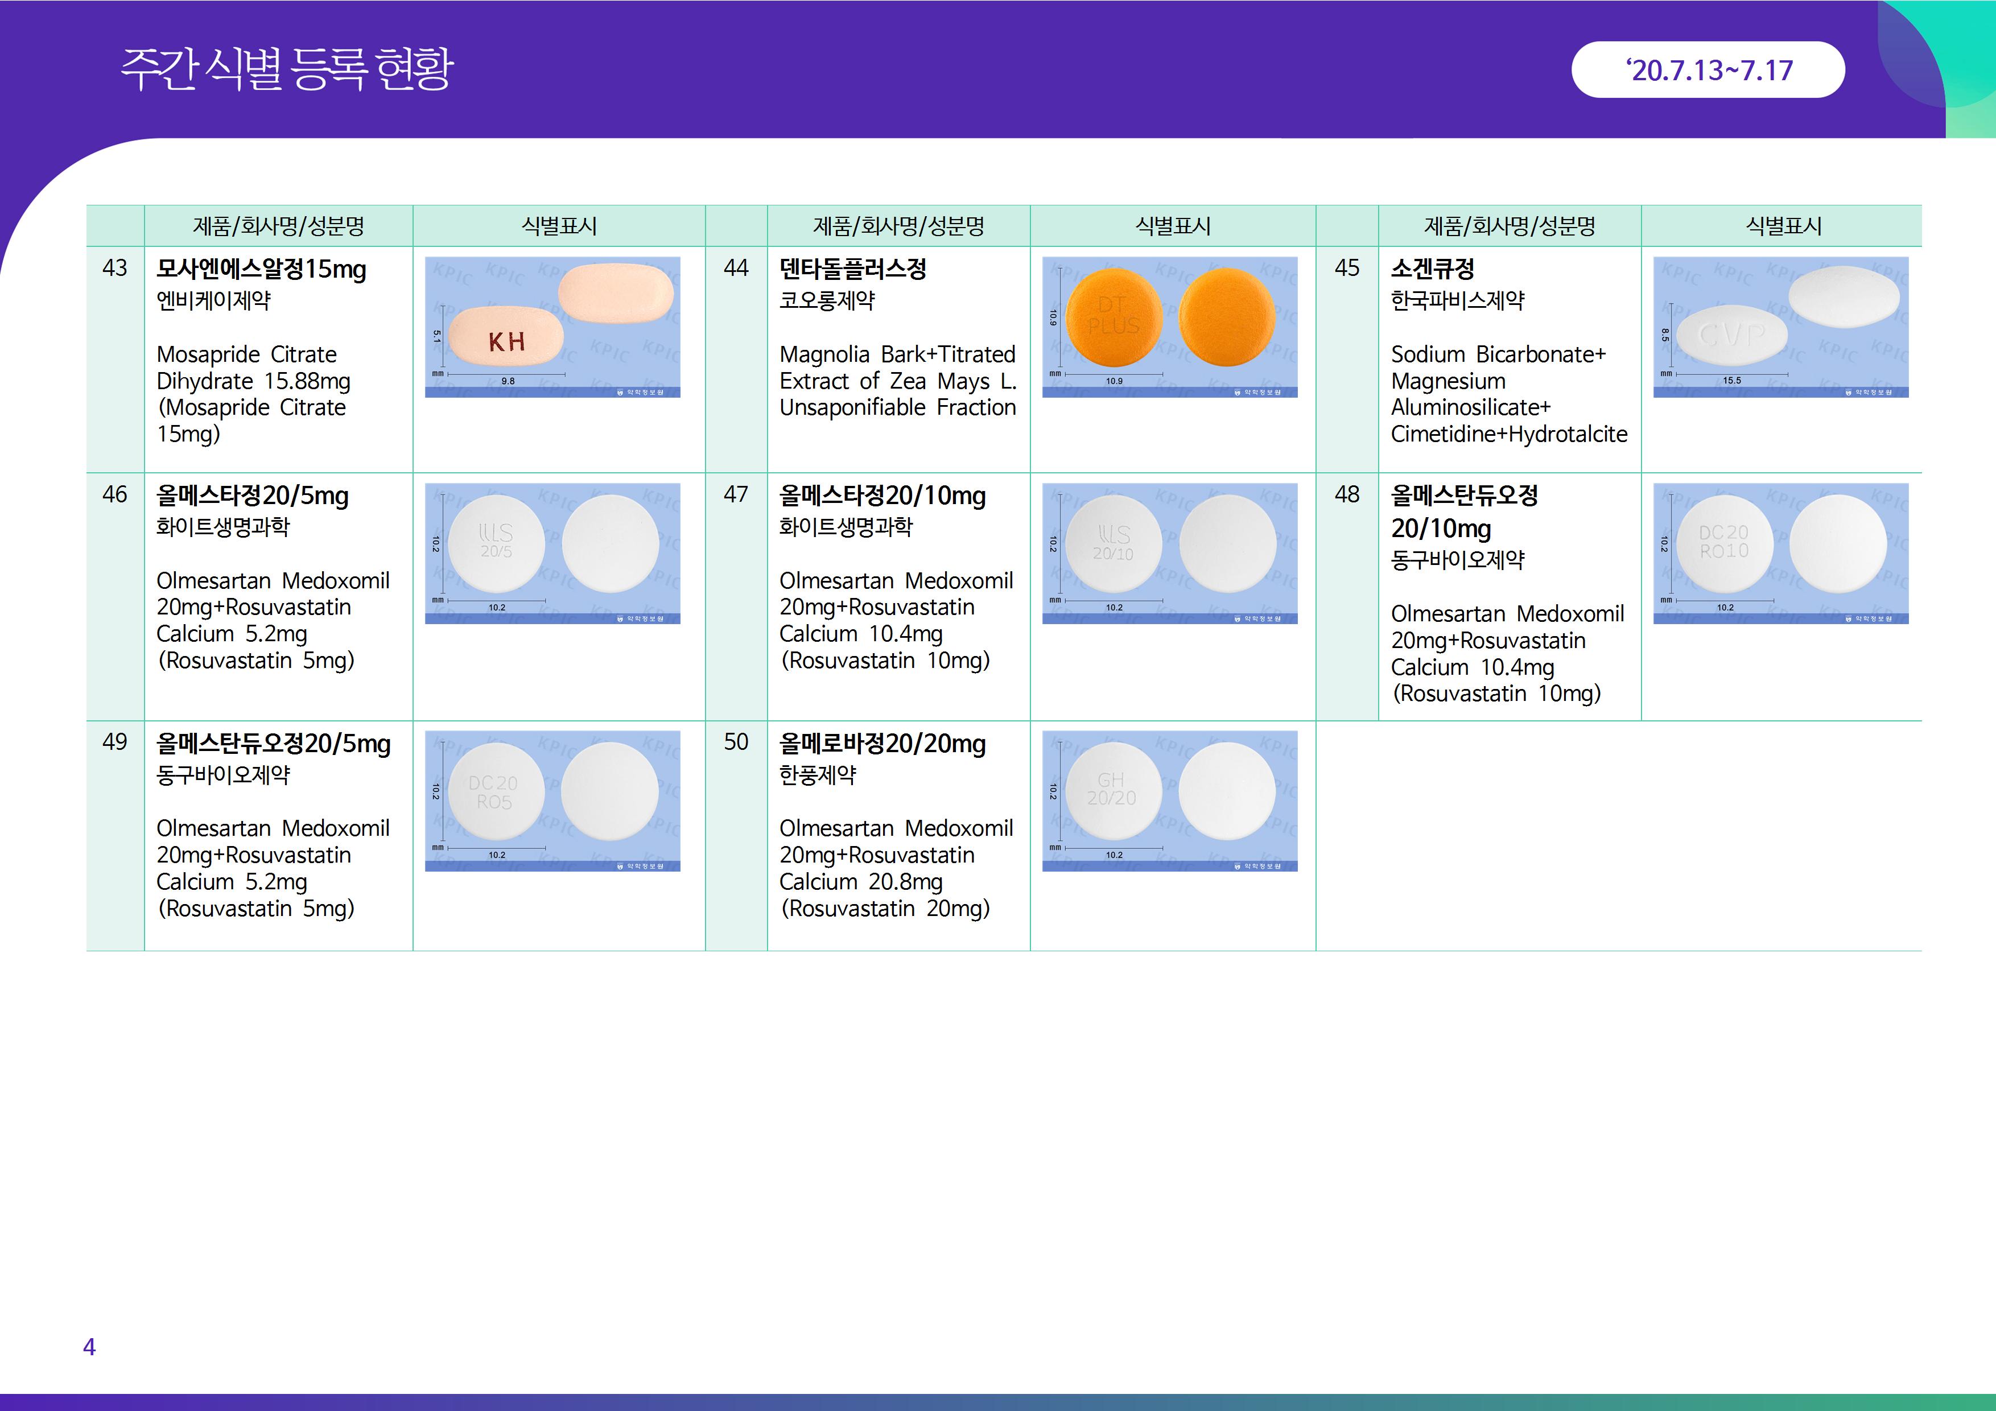The height and width of the screenshot is (1411, 1996).
Task: Click the 20/10 tablet image for 올메스타정
Action: click(1169, 553)
